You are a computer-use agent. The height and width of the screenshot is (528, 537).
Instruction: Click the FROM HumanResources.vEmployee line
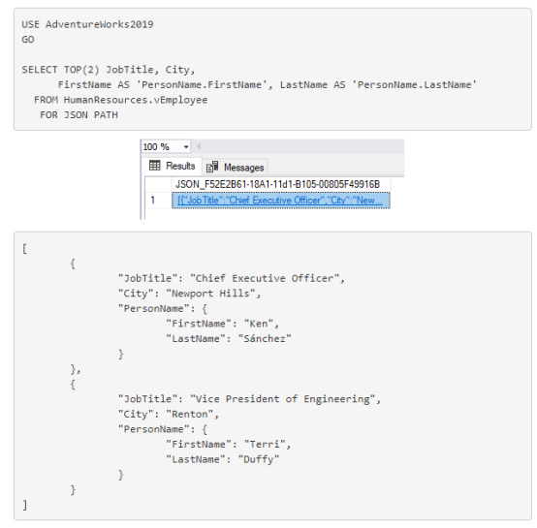120,100
